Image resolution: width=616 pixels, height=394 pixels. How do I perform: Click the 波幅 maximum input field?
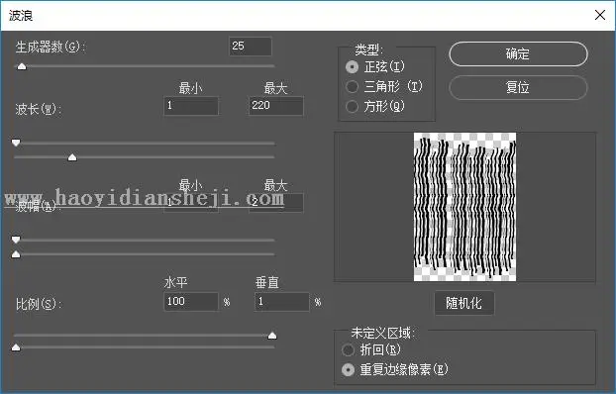coord(276,203)
